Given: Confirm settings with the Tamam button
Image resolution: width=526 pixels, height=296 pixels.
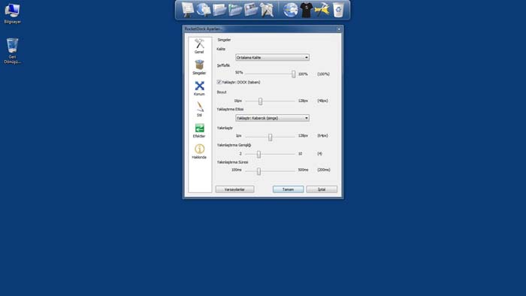Looking at the screenshot, I should coord(288,189).
